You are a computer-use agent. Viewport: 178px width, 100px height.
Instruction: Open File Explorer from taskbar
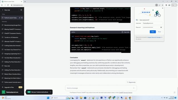coord(81,98)
